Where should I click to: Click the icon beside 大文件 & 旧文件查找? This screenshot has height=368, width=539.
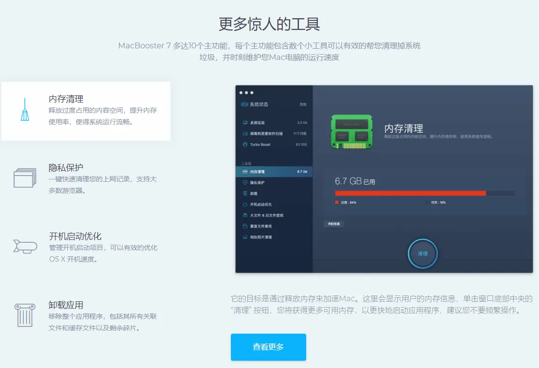pyautogui.click(x=245, y=215)
